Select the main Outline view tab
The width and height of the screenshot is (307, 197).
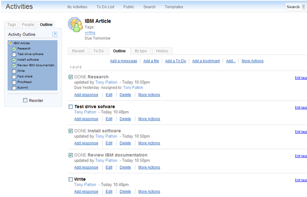click(119, 51)
